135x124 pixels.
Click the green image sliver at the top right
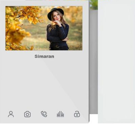point(94,5)
